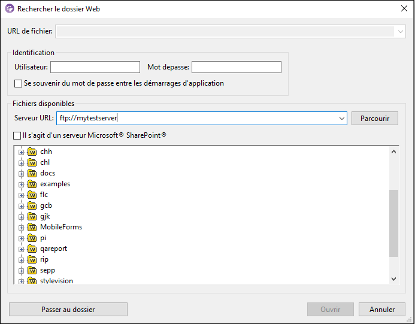Viewport: 415px width, 324px height.
Task: Select the rip folder icon
Action: [x=32, y=260]
